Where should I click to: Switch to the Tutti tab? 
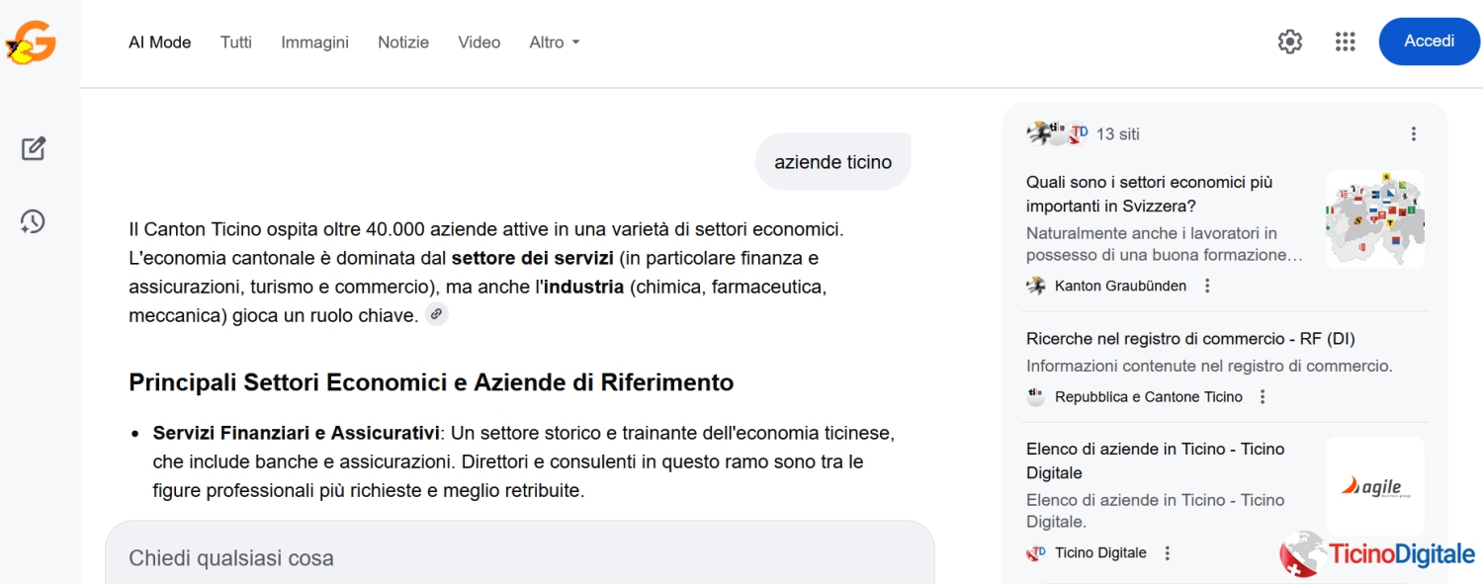click(236, 42)
